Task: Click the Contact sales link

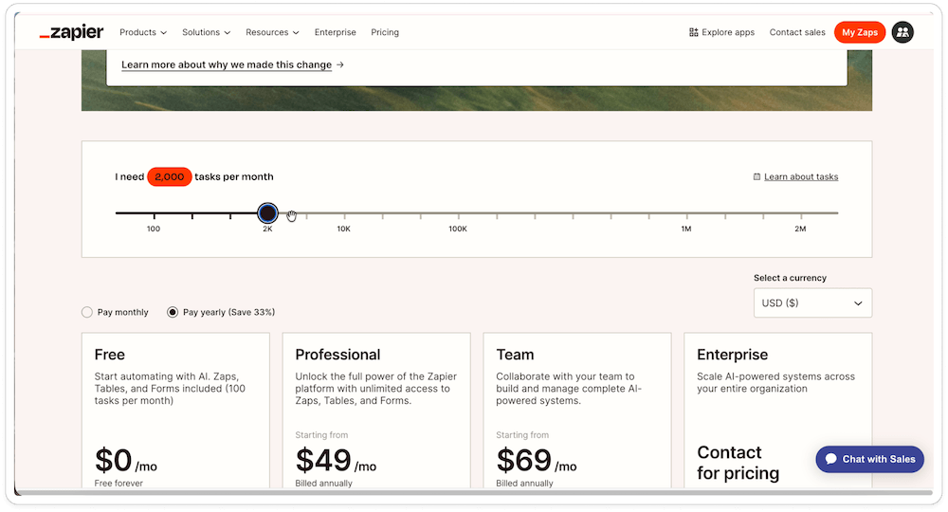Action: click(x=797, y=32)
